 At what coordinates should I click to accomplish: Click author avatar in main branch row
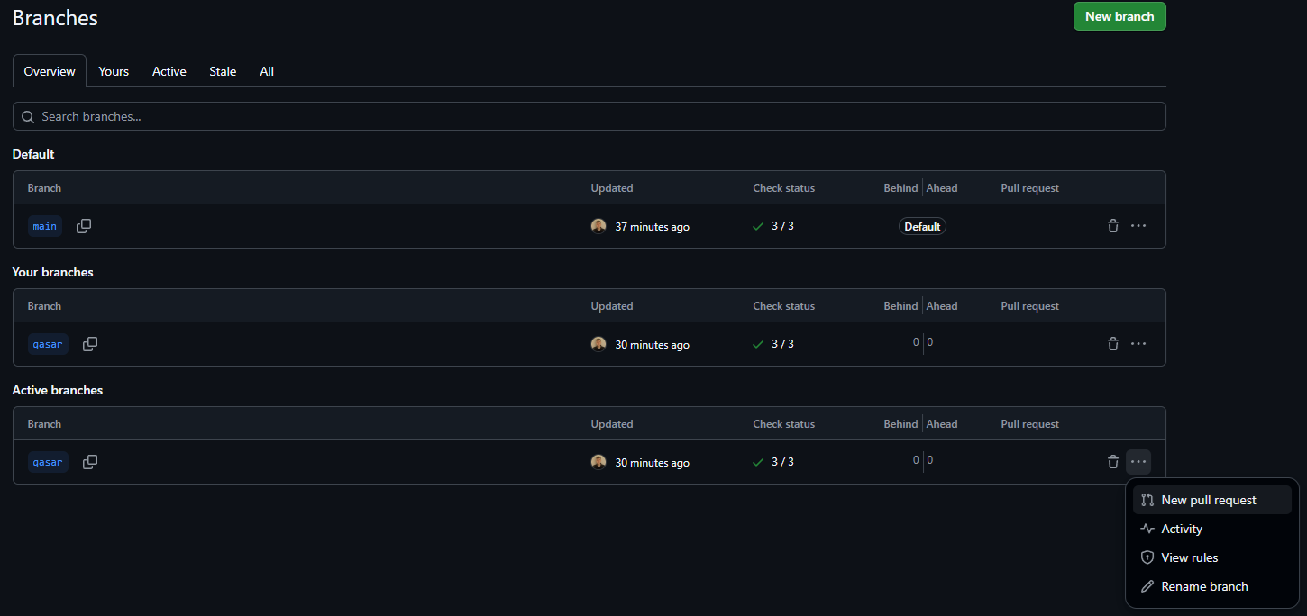pyautogui.click(x=599, y=226)
